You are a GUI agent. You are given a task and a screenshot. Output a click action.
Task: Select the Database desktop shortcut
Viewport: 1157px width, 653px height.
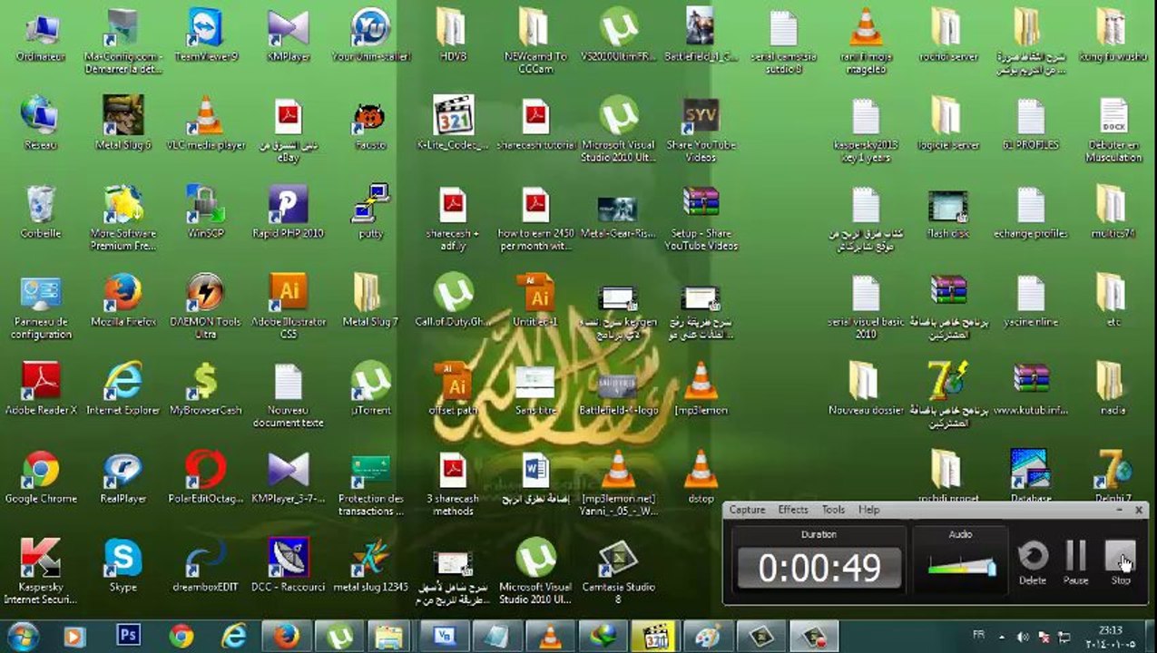[x=1030, y=476]
